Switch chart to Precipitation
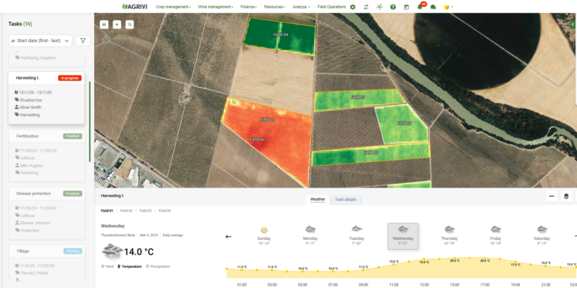 pos(158,266)
